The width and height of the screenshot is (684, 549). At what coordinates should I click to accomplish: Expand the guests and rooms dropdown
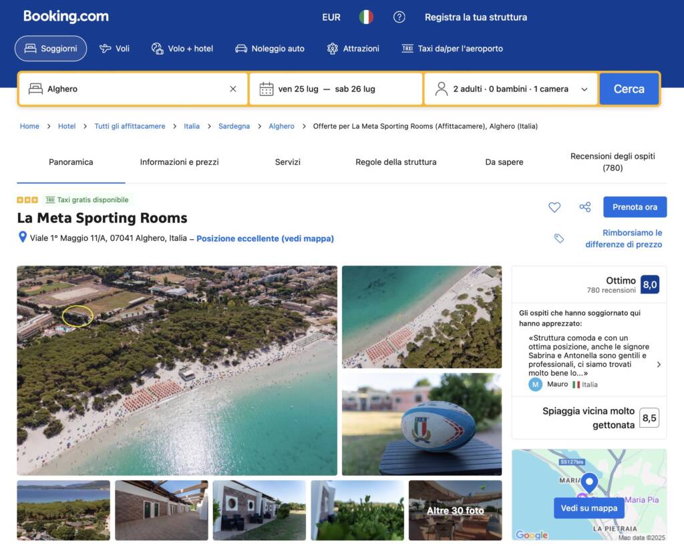point(511,89)
